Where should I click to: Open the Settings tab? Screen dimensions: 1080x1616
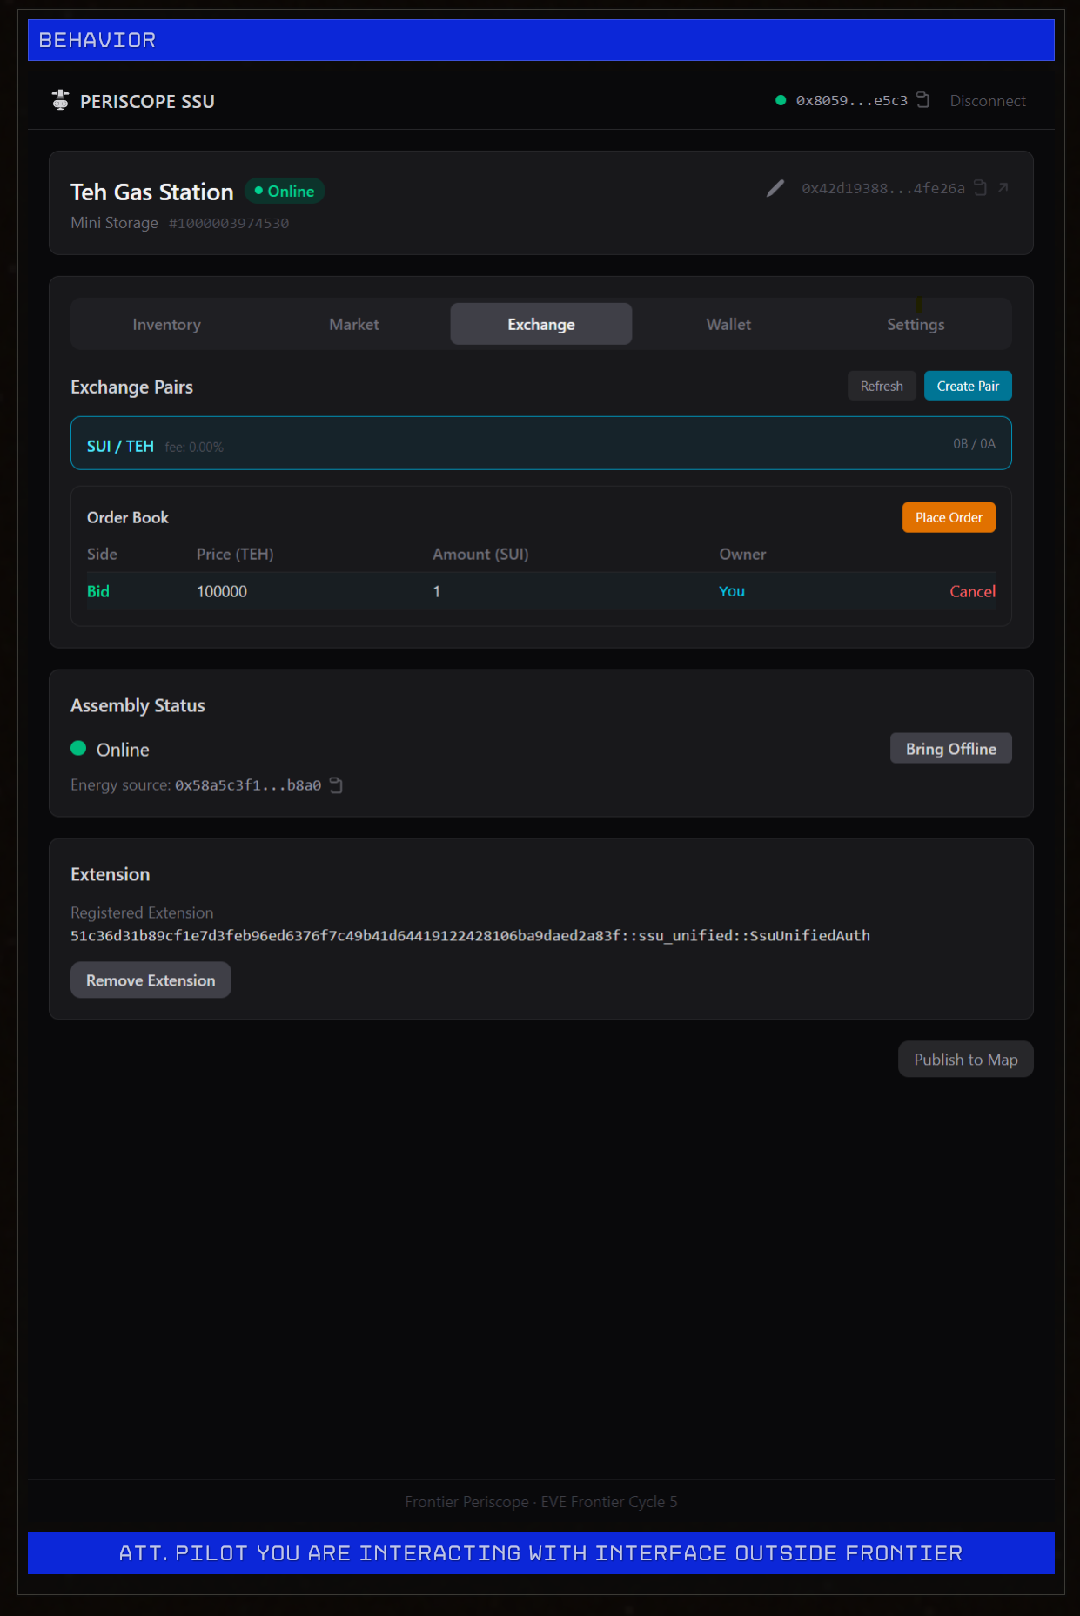click(x=916, y=324)
